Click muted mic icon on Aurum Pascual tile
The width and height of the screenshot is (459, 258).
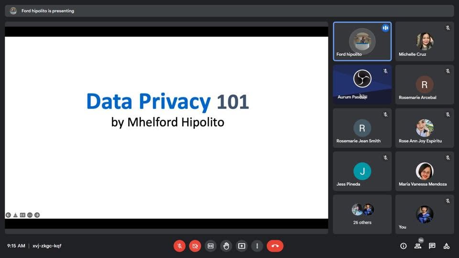(x=385, y=71)
